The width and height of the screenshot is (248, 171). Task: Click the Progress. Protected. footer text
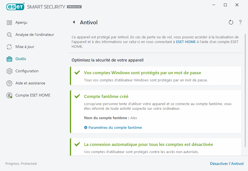click(21, 164)
